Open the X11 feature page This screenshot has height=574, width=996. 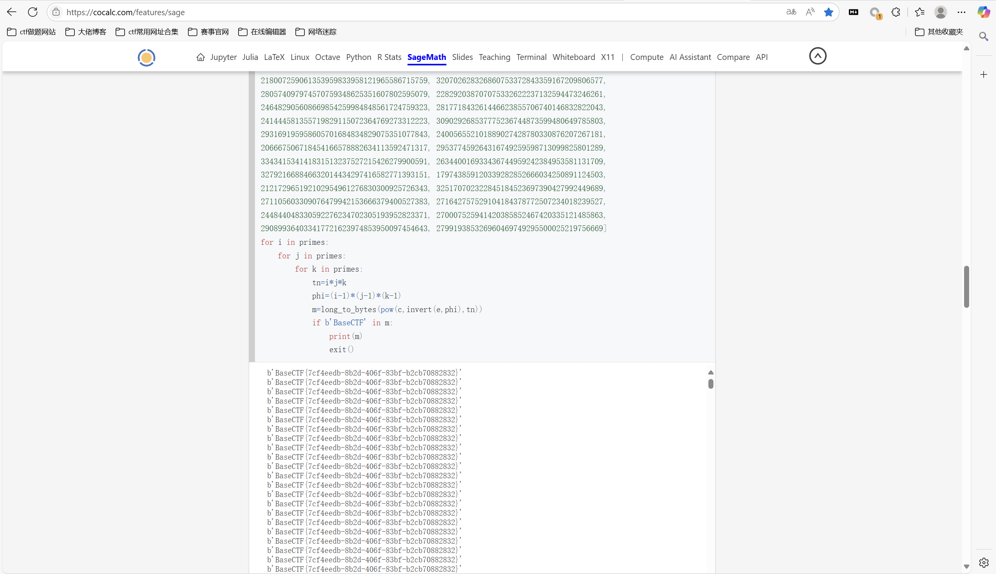pyautogui.click(x=608, y=57)
